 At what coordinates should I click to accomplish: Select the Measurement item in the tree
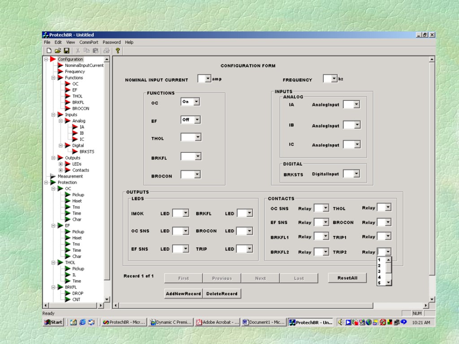[x=70, y=176]
